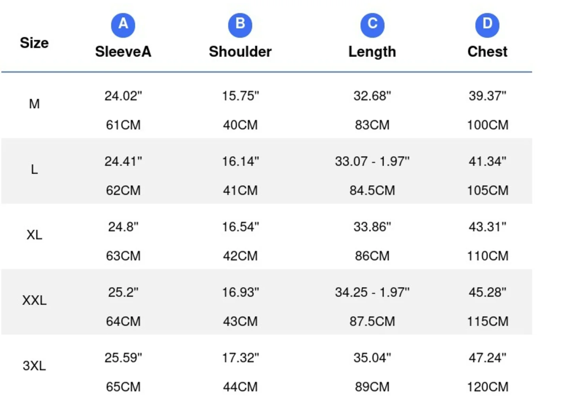Click the Size column header
This screenshot has height=404, width=567.
click(34, 43)
